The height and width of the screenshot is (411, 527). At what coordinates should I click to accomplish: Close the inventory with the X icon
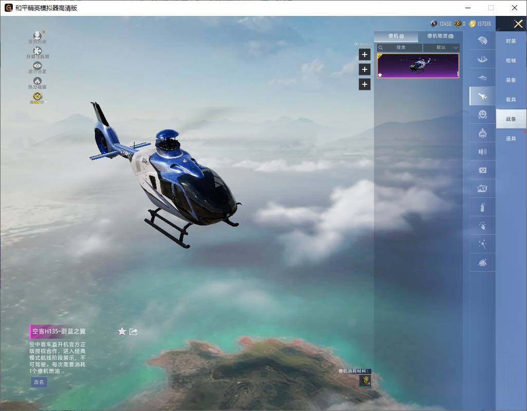click(x=518, y=24)
